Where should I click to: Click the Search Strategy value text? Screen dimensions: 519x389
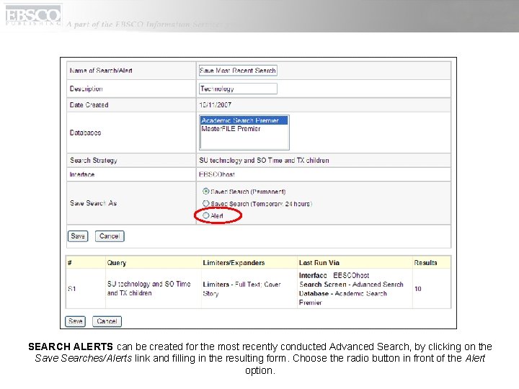pyautogui.click(x=264, y=161)
